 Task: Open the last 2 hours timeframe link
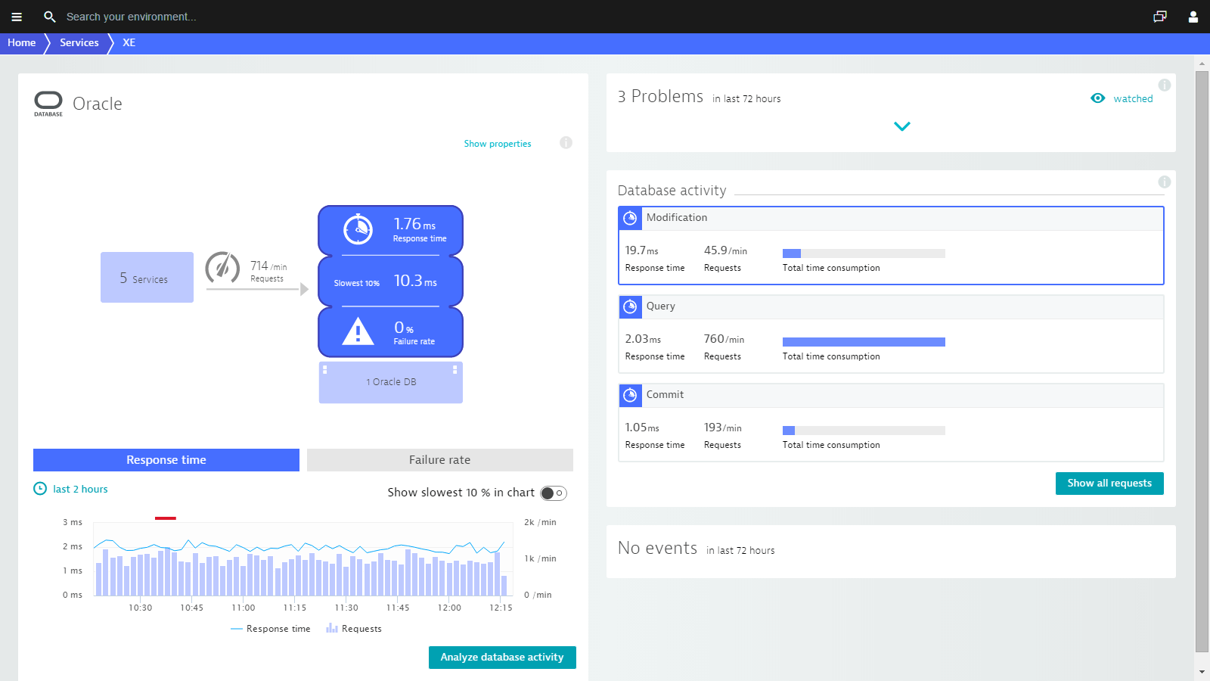click(x=80, y=490)
